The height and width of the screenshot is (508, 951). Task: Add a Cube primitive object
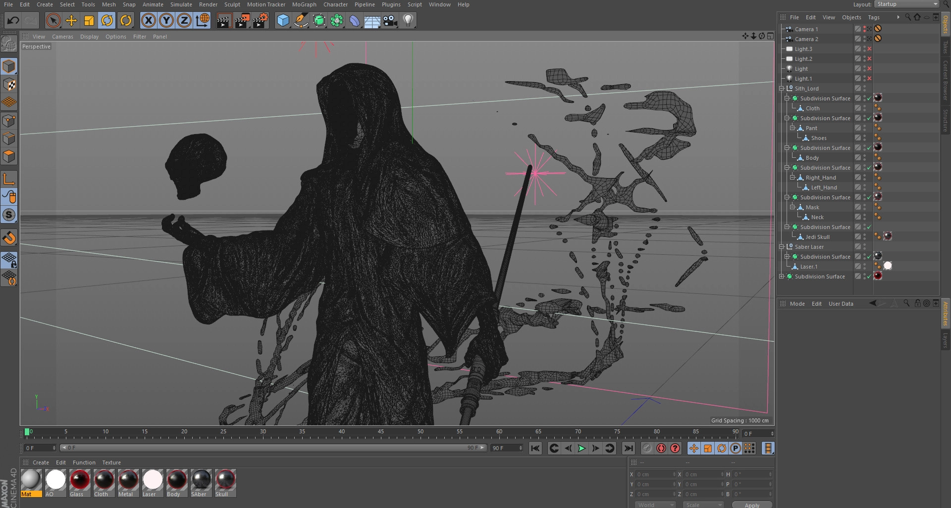click(x=283, y=20)
